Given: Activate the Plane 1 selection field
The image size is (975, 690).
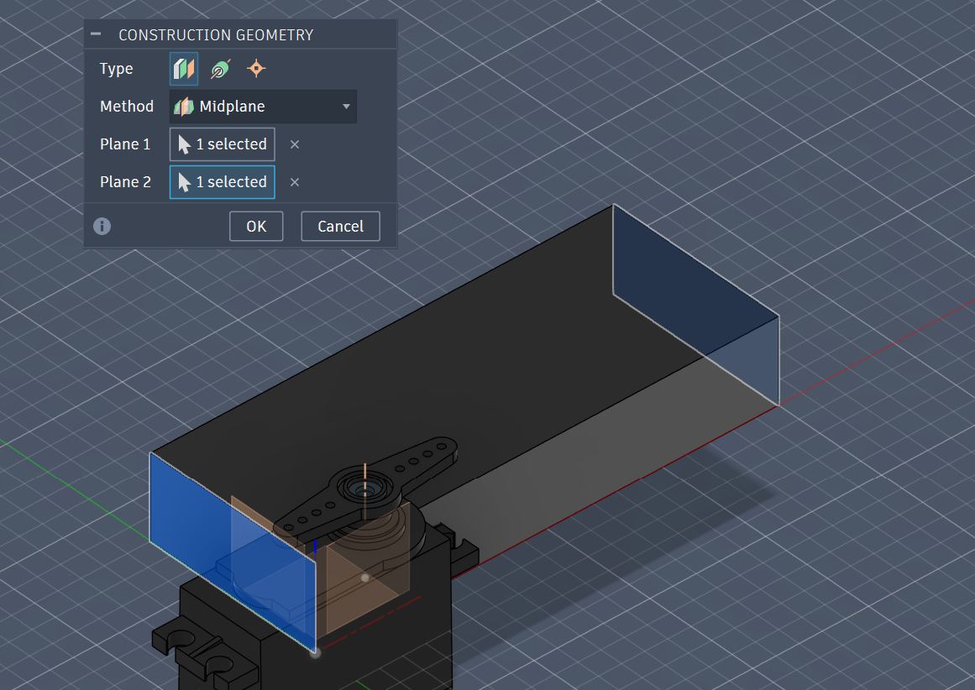Looking at the screenshot, I should click(x=222, y=144).
